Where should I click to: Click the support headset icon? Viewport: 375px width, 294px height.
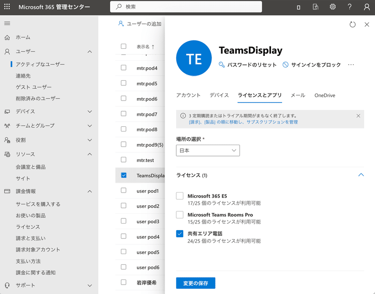pos(7,285)
